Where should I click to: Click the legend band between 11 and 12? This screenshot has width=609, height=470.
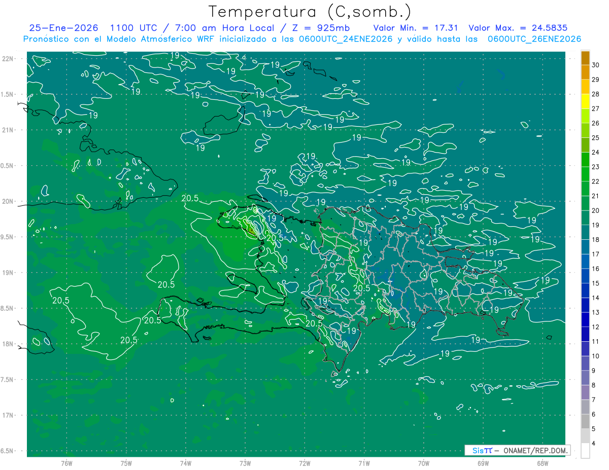585,335
